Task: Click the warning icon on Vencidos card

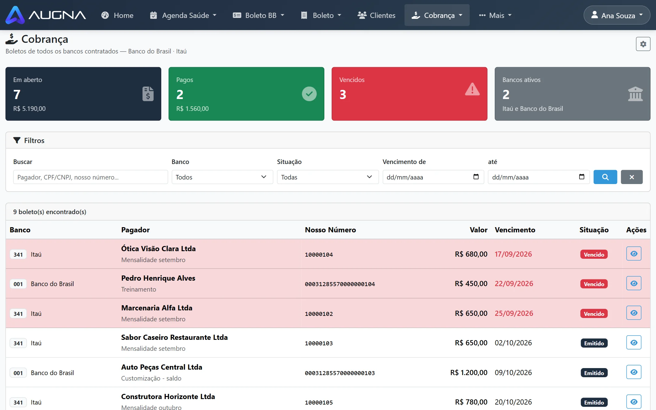Action: 472,89
